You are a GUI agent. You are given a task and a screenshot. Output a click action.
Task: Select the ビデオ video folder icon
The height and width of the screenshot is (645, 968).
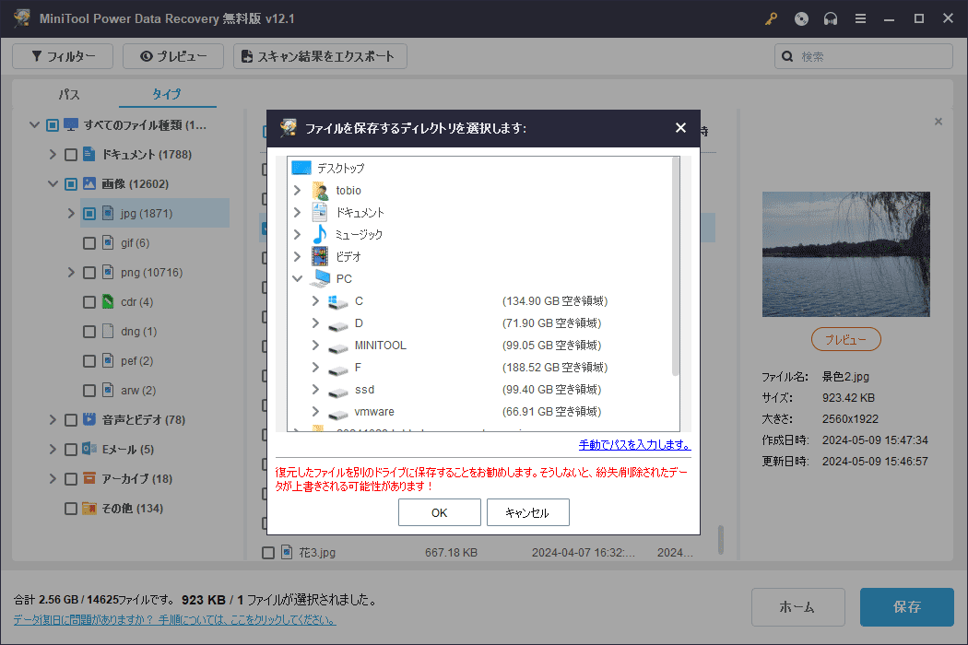coord(320,257)
